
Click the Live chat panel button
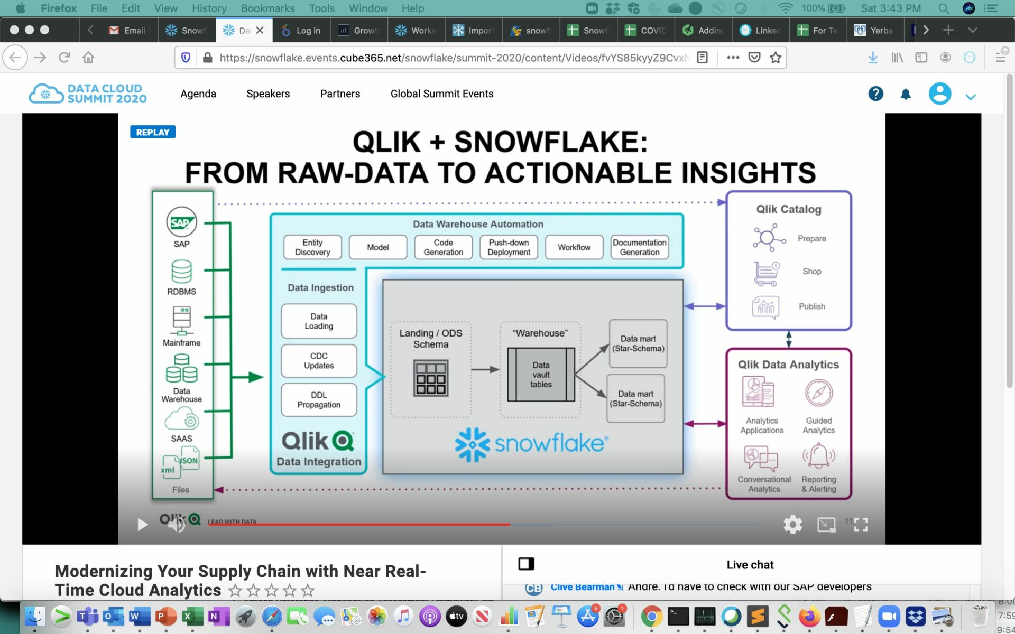point(526,564)
